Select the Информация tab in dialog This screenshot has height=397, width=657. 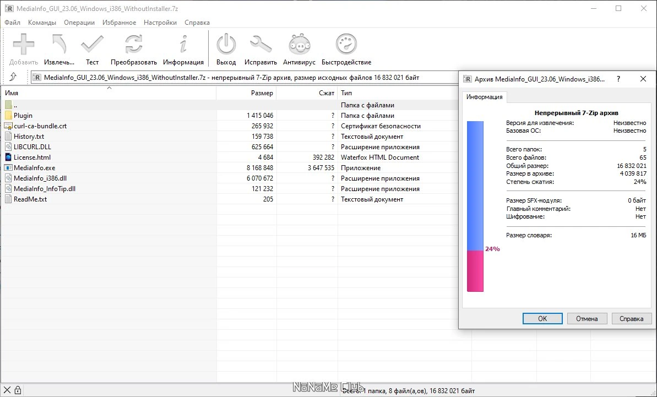pyautogui.click(x=485, y=97)
